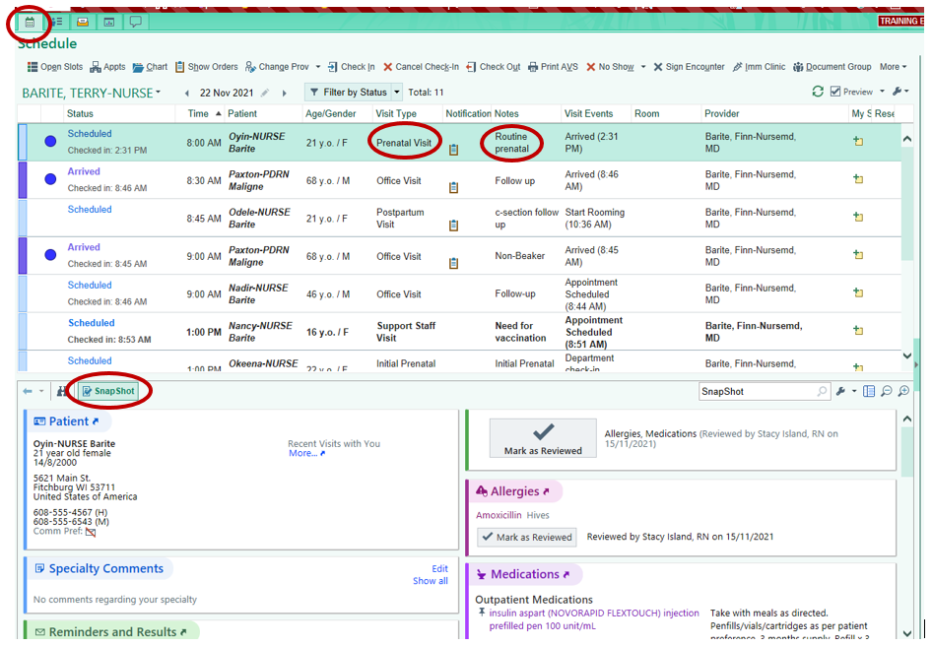The image size is (932, 646).
Task: Open the back history dropdown arrow
Action: pos(41,391)
